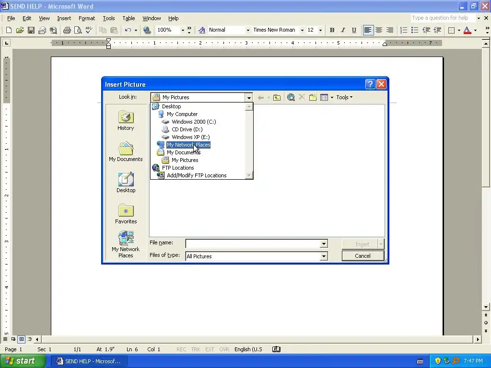Open Print Preview from the toolbar
Screen dimensions: 491x368
(x=78, y=30)
